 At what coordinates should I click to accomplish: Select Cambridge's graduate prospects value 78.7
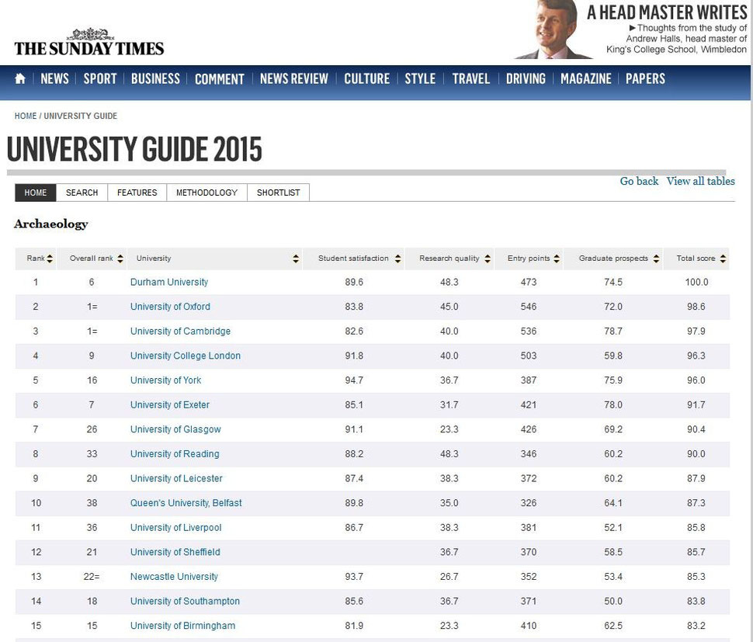613,331
